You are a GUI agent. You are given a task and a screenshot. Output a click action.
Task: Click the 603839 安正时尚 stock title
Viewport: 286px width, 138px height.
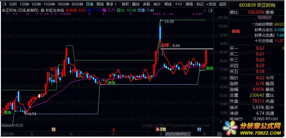(257, 5)
